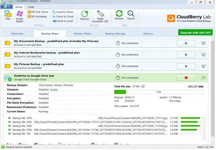
Task: Click the 13% backup progress bar
Action: pos(159,92)
